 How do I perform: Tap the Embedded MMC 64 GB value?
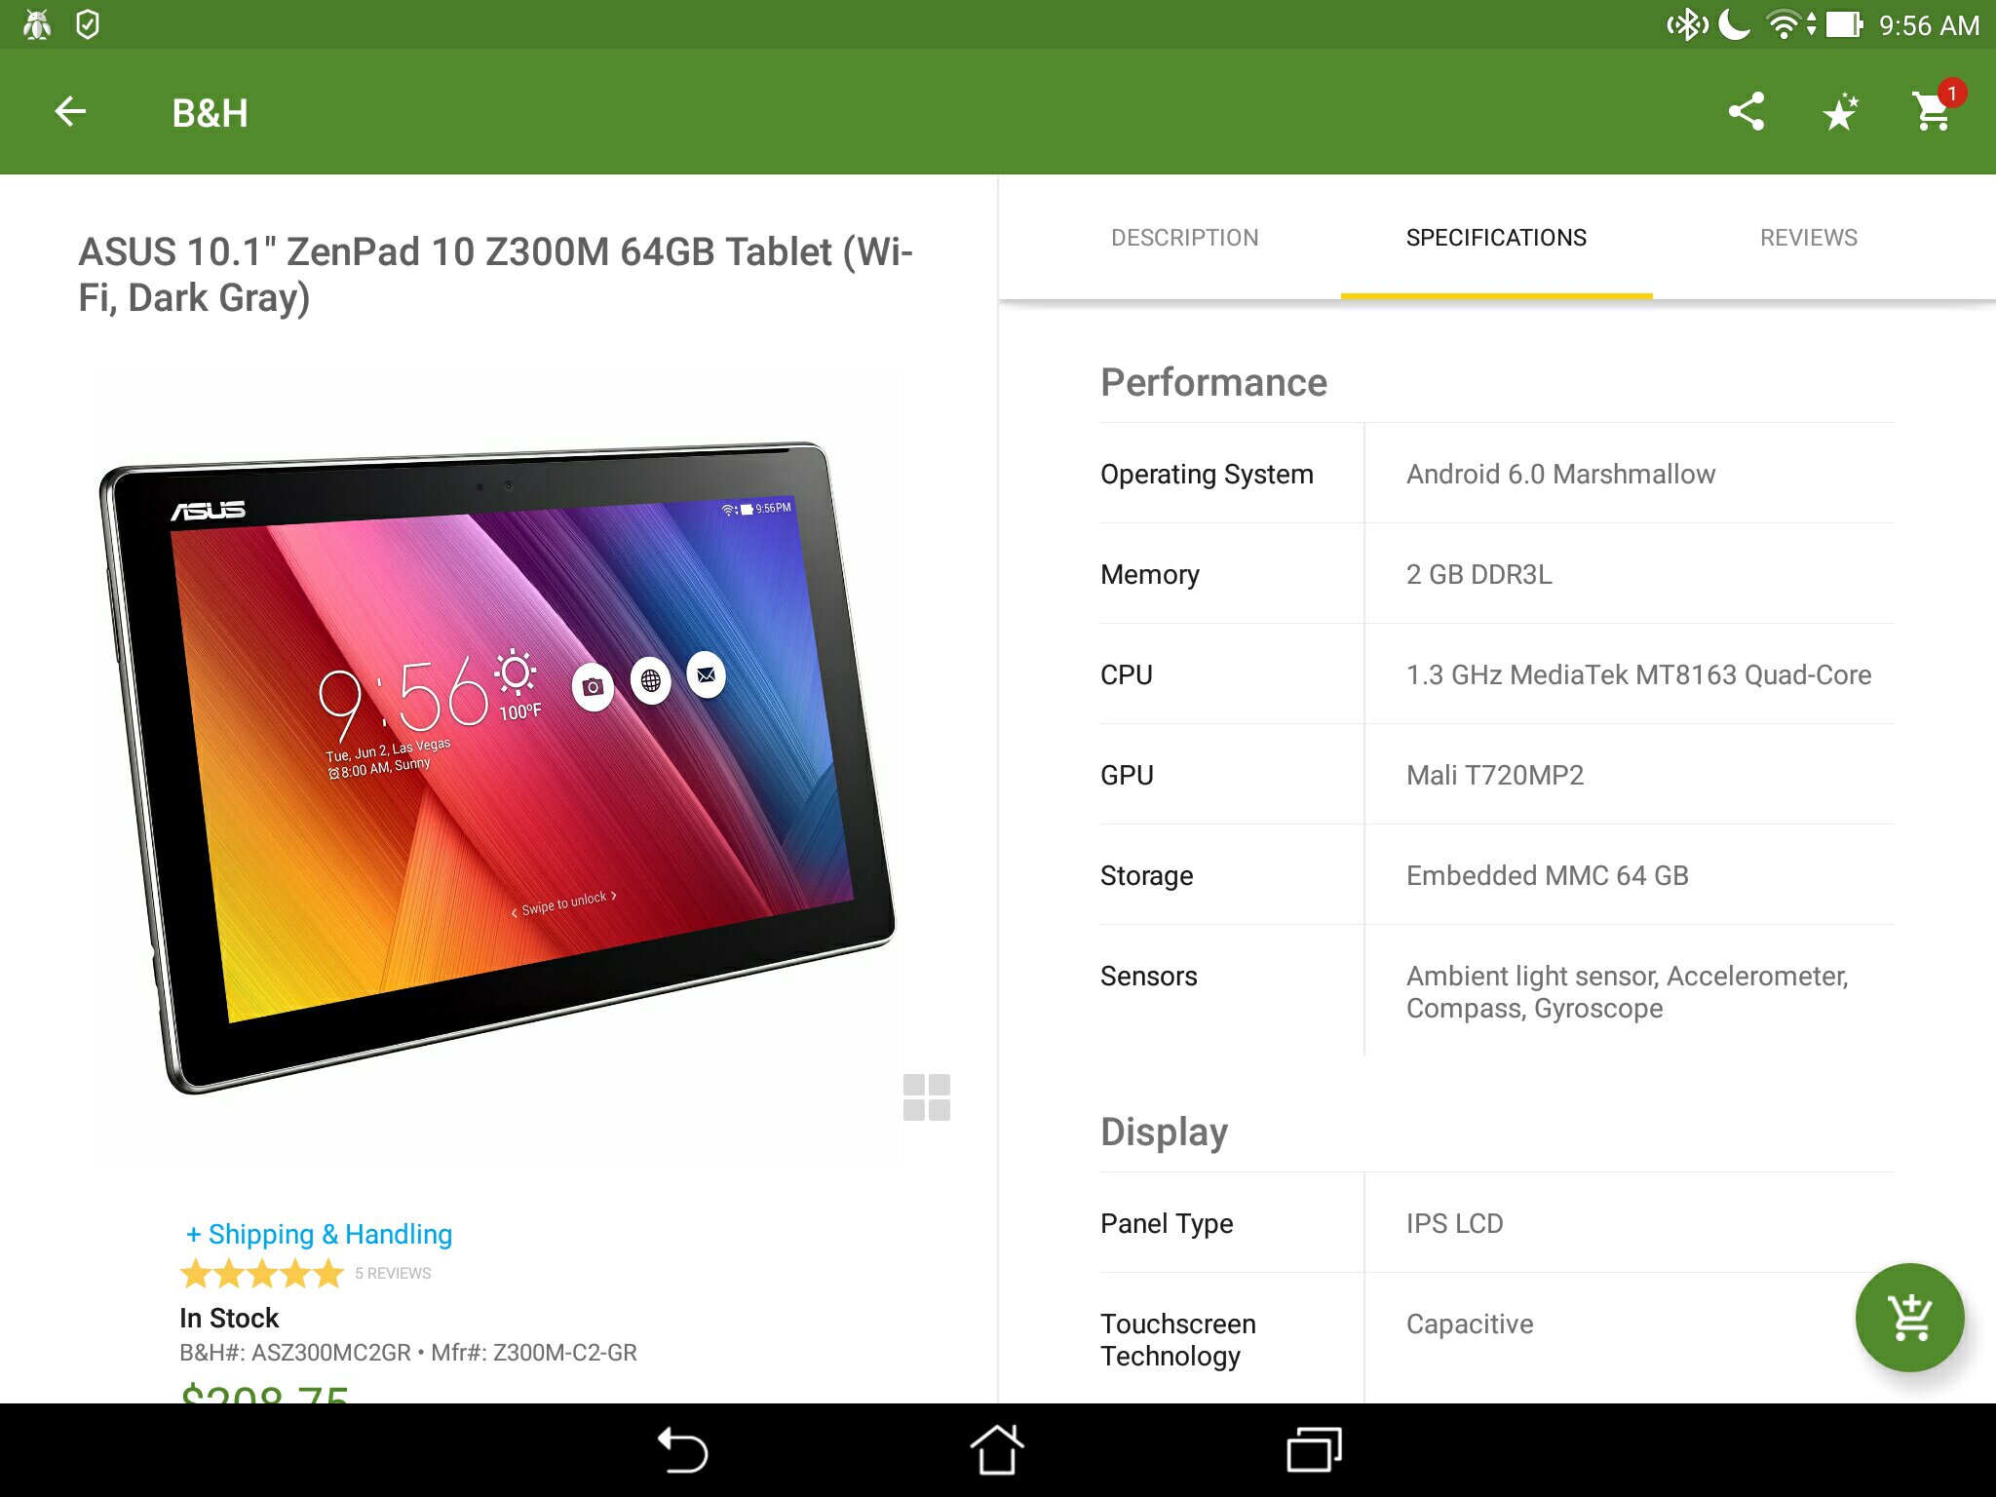point(1547,875)
